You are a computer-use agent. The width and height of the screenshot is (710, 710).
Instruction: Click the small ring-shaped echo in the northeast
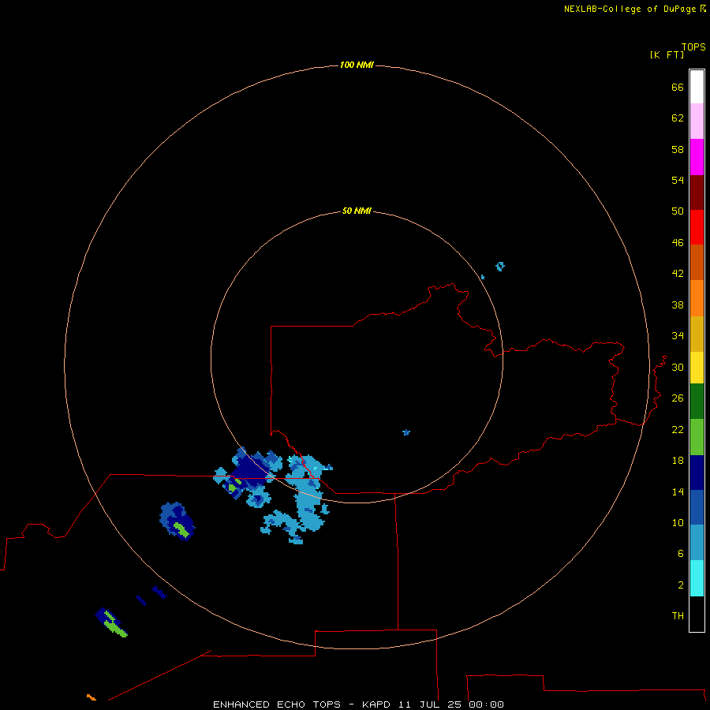click(x=500, y=267)
